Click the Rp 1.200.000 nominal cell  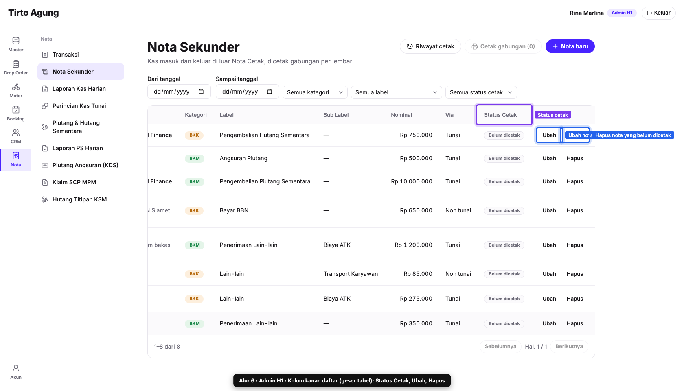click(413, 245)
